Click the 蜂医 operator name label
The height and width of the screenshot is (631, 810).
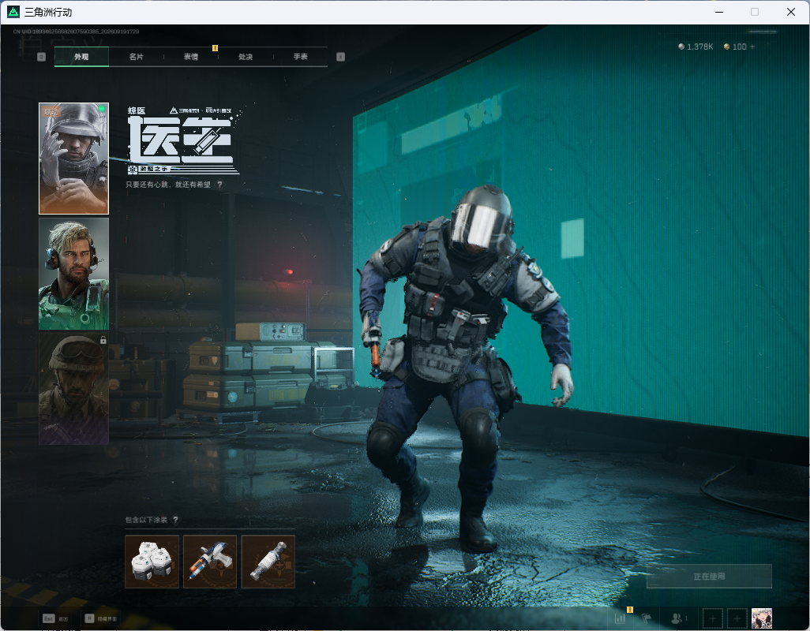(137, 110)
